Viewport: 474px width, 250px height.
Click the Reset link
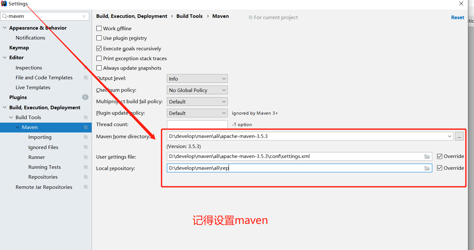(457, 18)
